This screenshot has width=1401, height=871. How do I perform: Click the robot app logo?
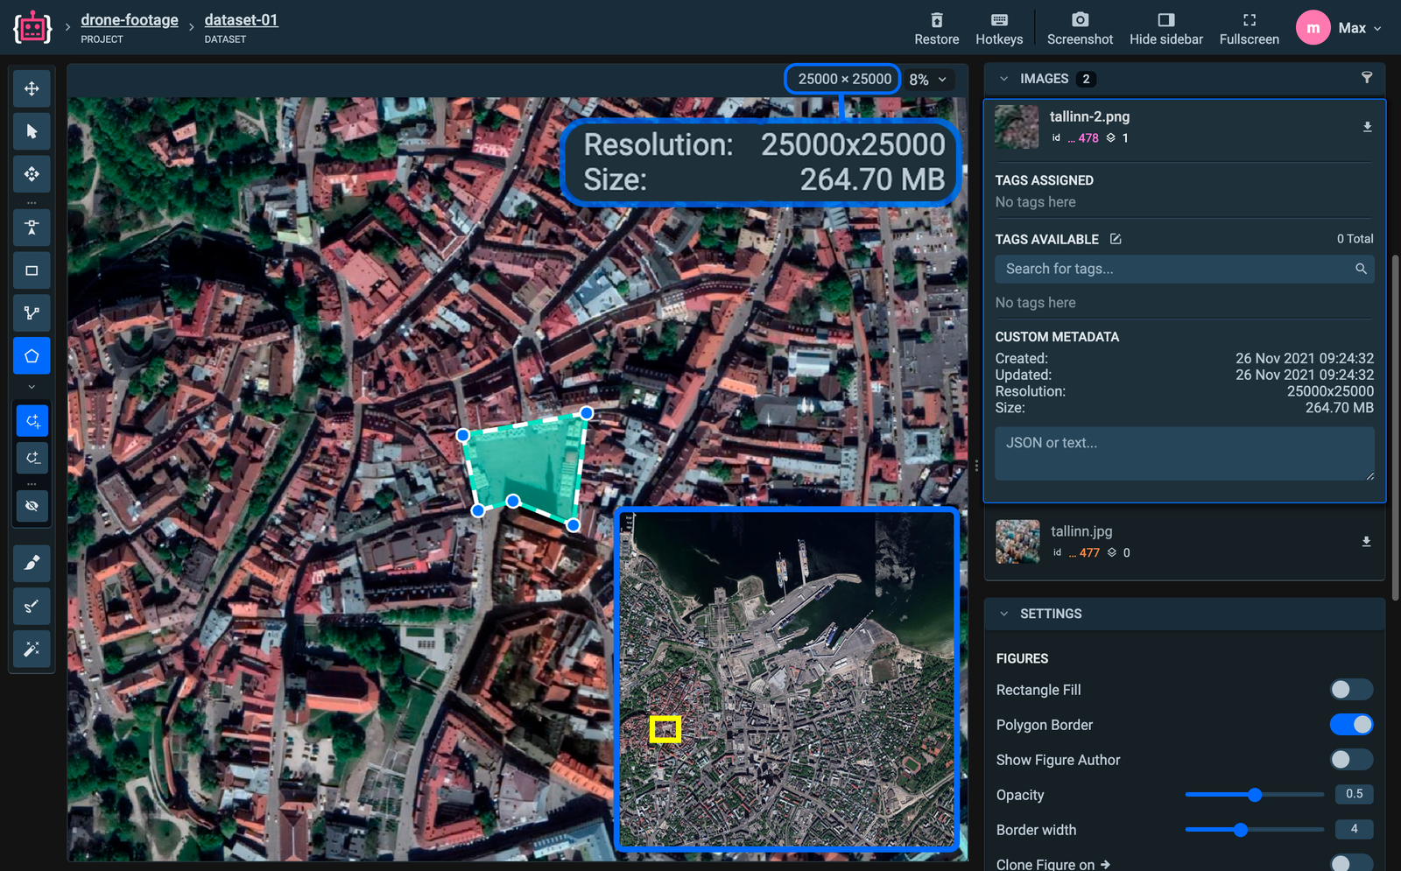pos(32,28)
